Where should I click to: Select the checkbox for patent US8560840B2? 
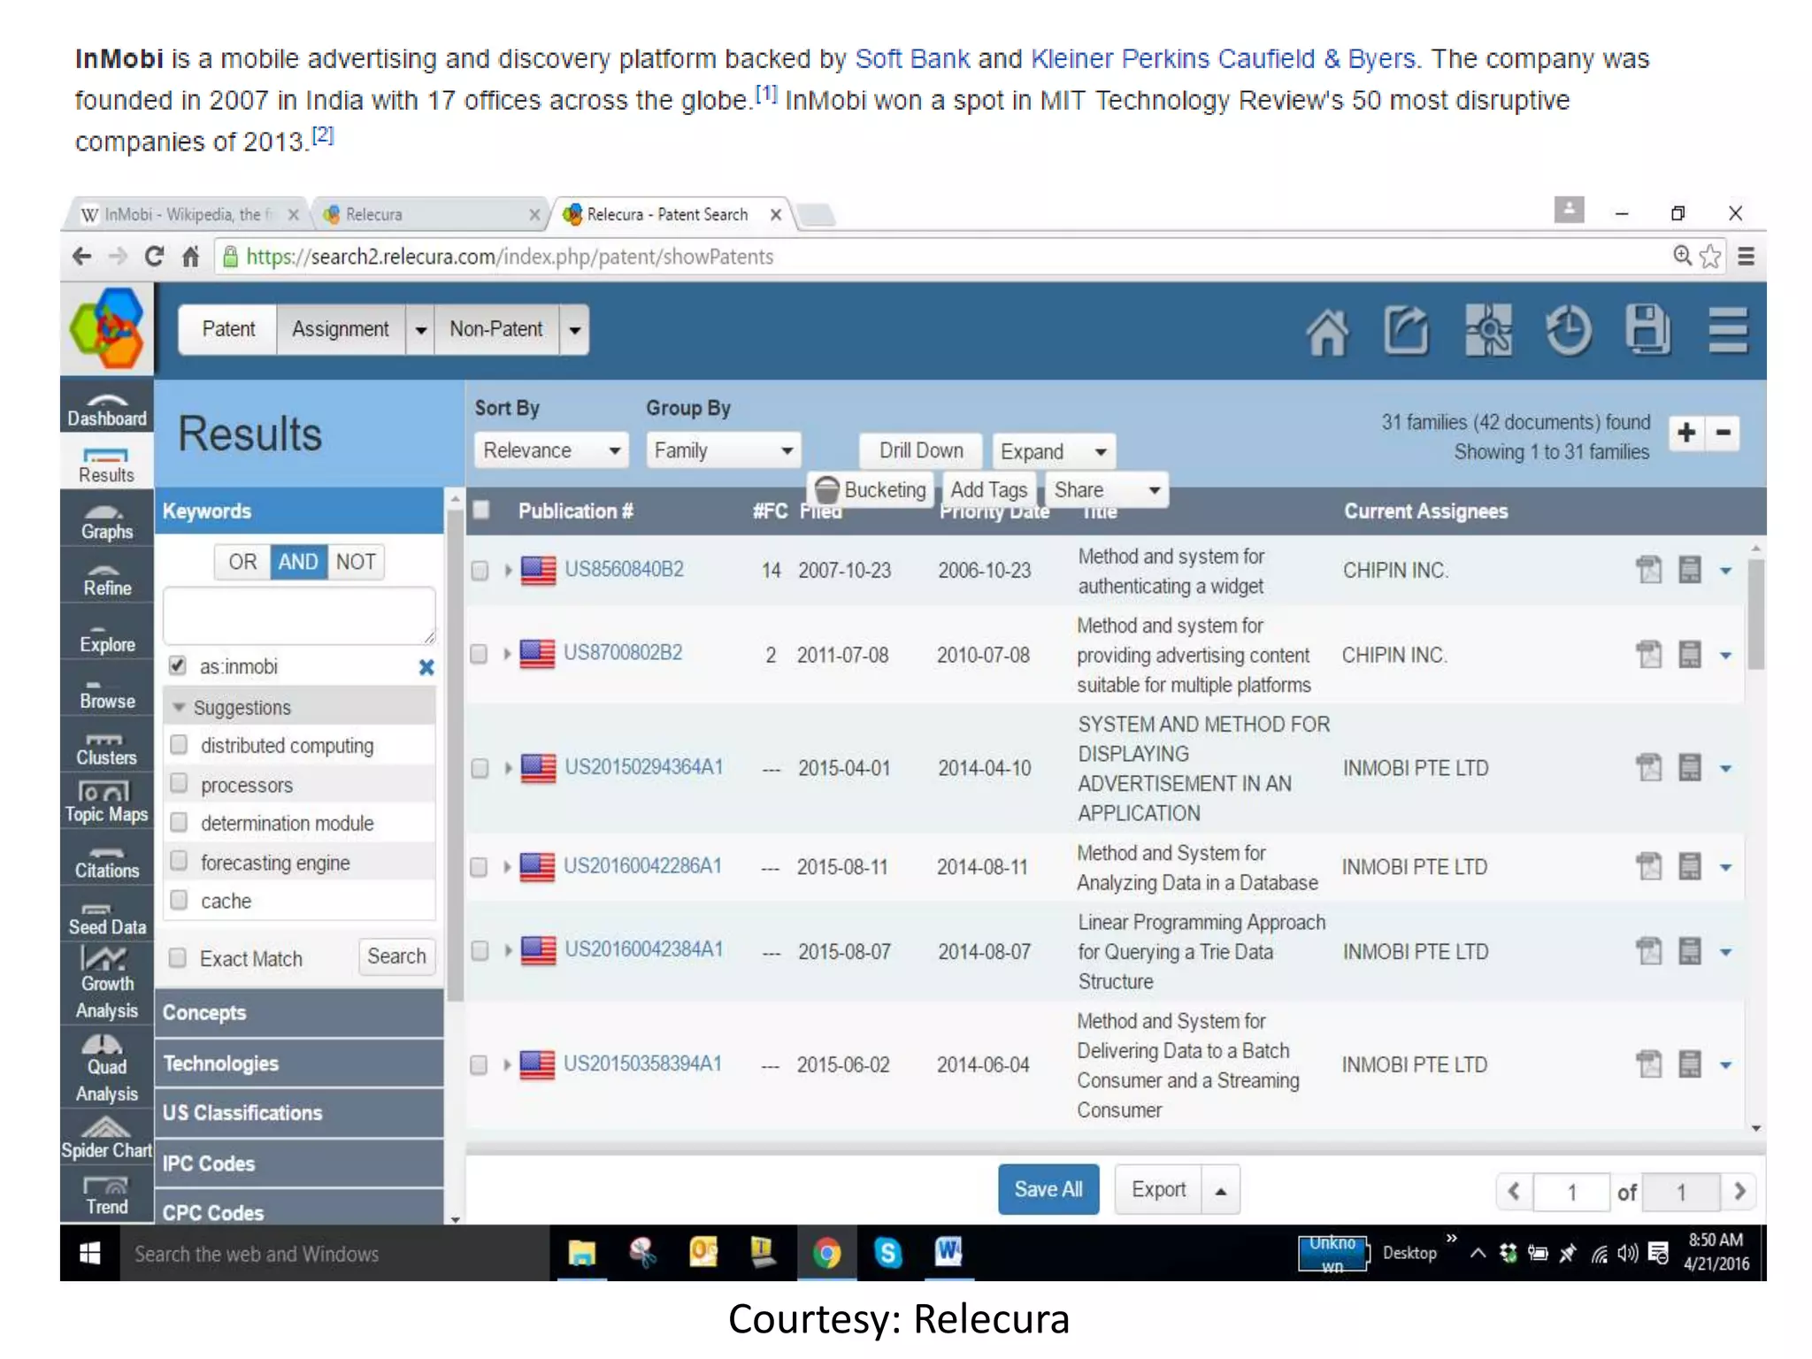[x=480, y=570]
